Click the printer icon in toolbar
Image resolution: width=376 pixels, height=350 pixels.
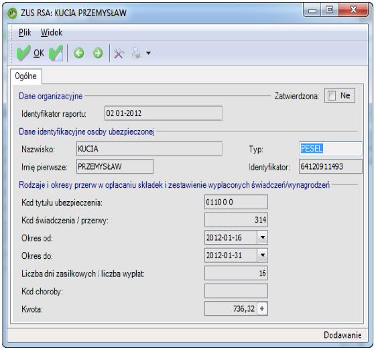click(x=137, y=53)
